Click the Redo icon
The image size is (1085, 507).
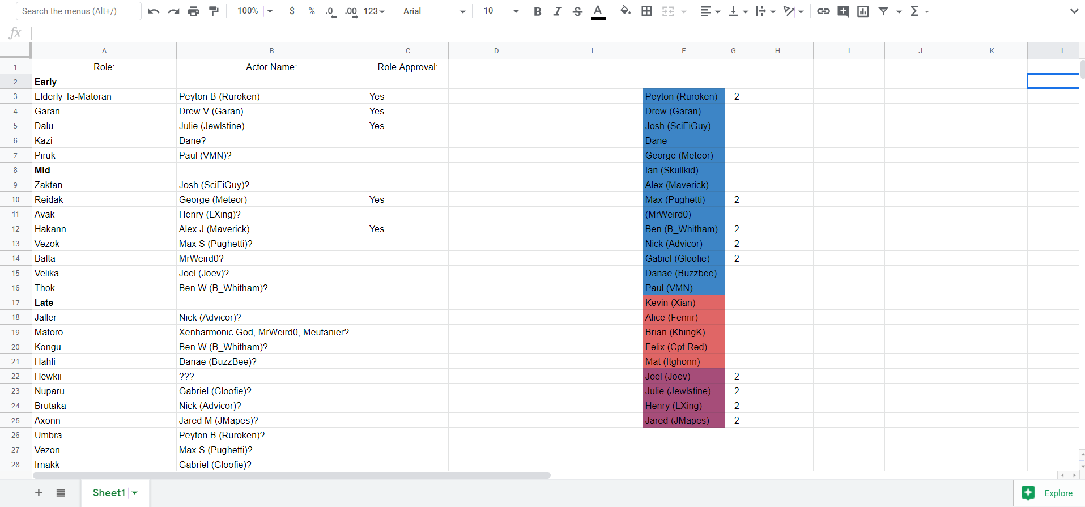(173, 11)
